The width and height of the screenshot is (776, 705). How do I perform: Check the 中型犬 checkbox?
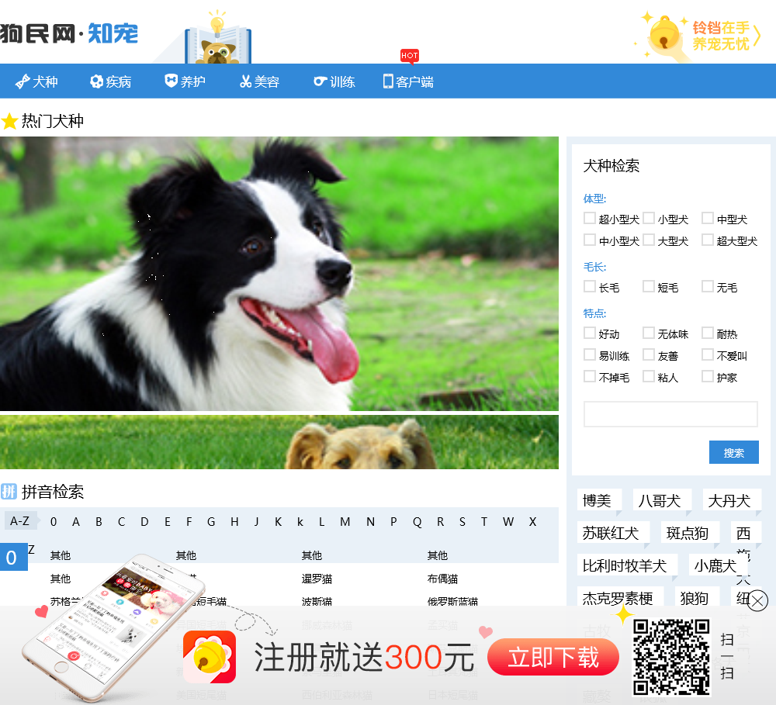coord(708,218)
